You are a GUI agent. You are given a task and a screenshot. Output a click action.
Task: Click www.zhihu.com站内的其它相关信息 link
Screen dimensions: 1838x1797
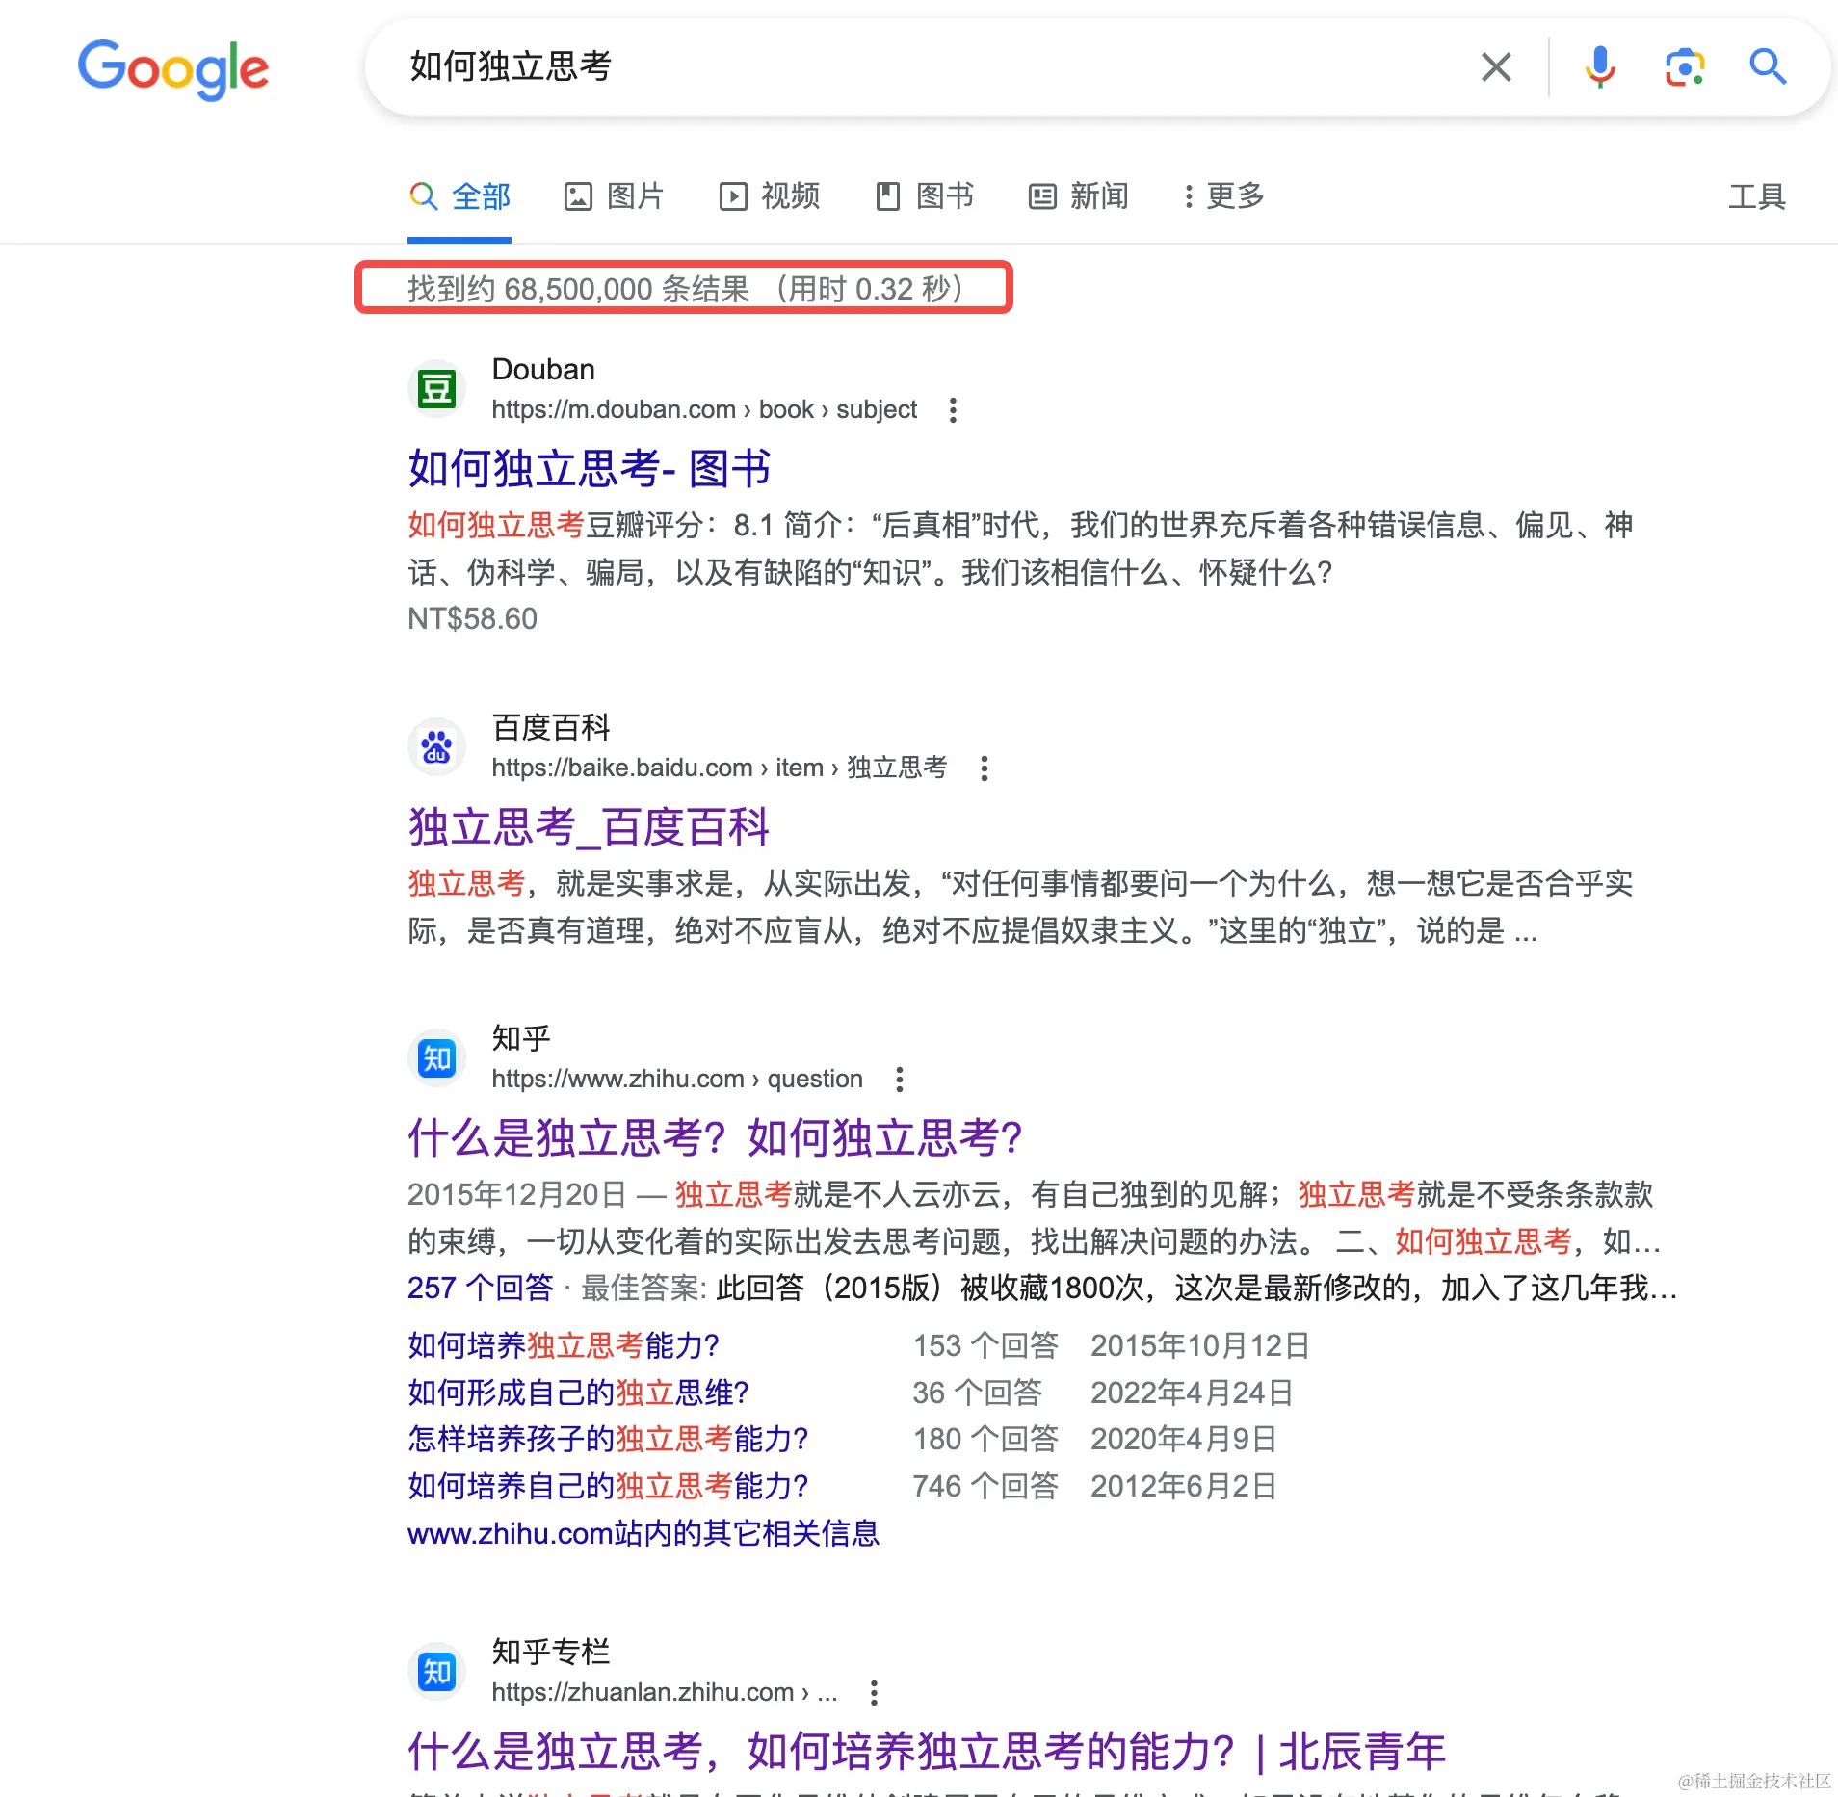pos(643,1533)
